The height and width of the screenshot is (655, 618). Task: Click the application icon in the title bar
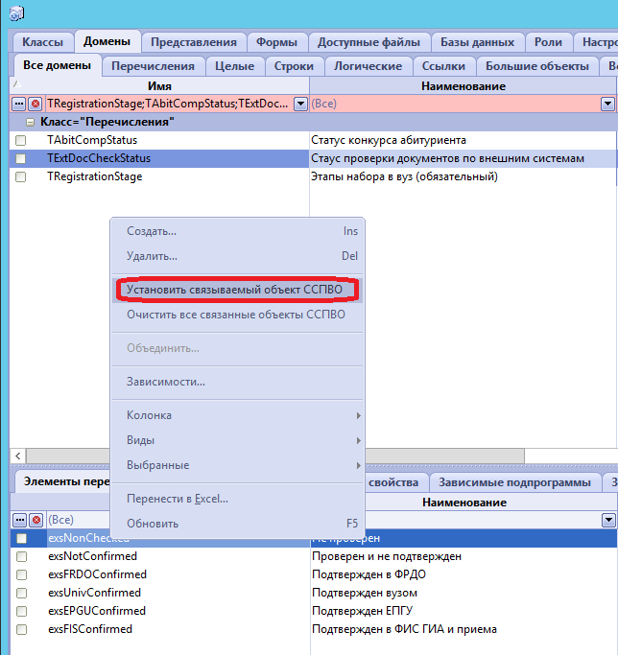click(x=16, y=13)
